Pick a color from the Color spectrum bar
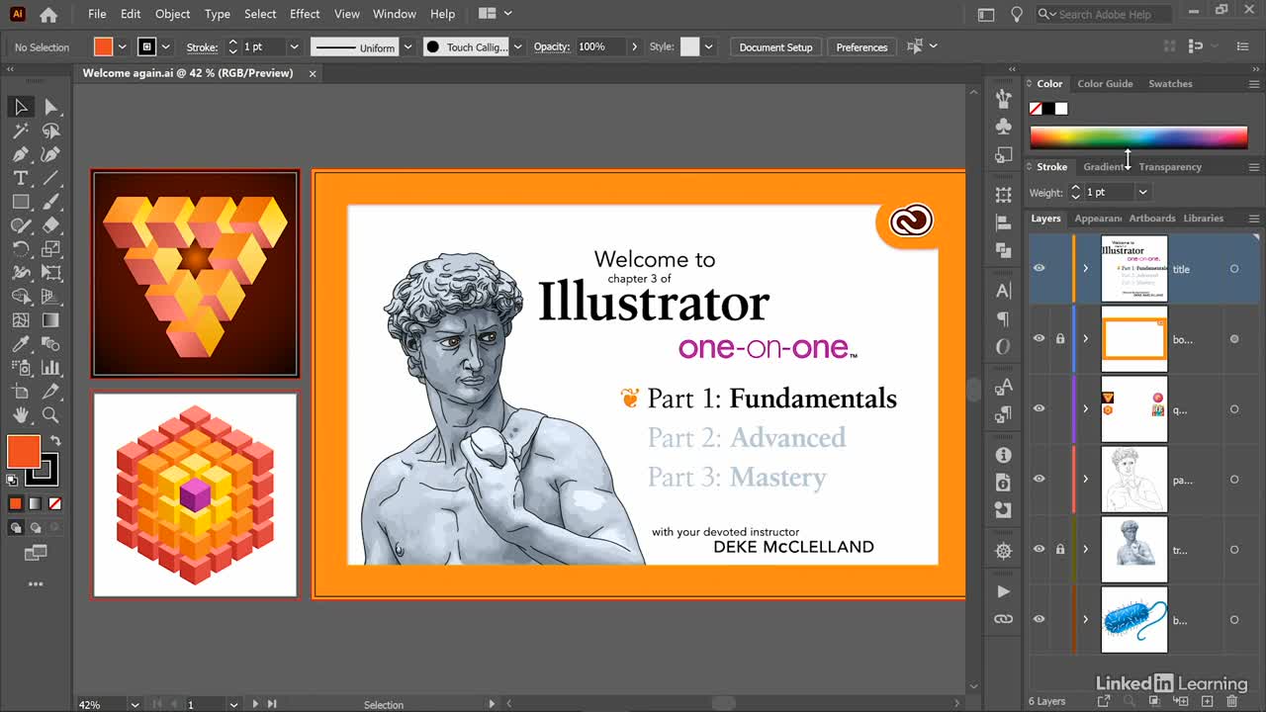This screenshot has height=712, width=1266. pos(1138,136)
